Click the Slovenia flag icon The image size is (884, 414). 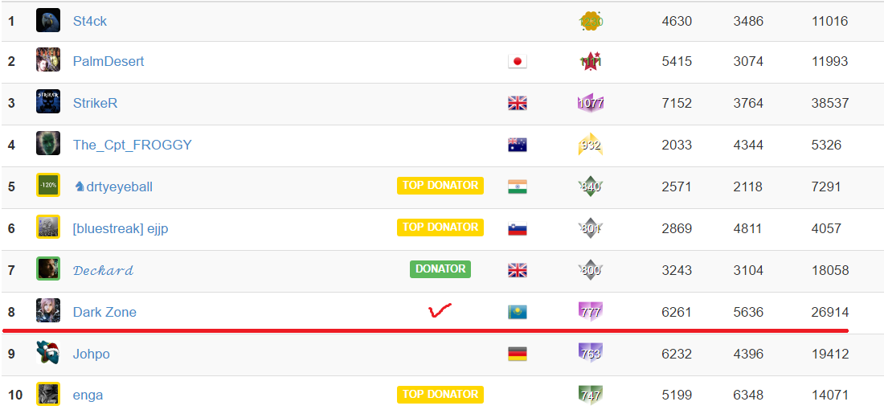click(x=517, y=228)
